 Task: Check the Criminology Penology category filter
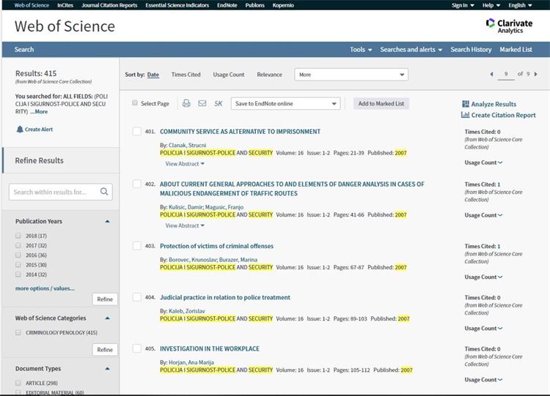[18, 332]
